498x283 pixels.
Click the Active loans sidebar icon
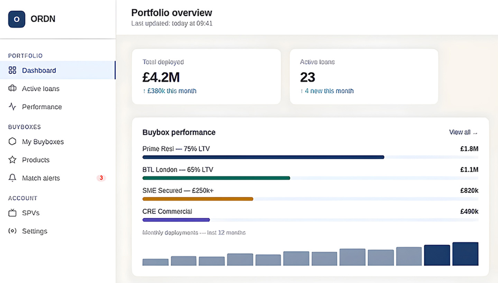[12, 89]
